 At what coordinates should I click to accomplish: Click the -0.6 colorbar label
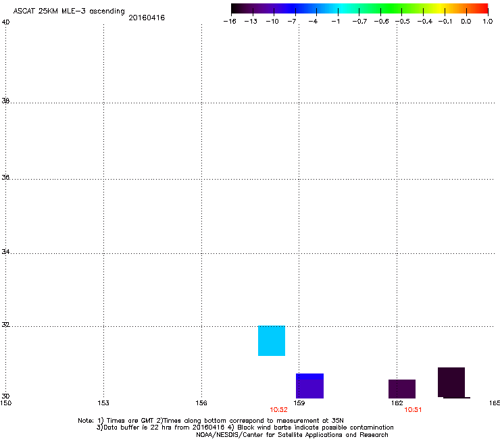coord(381,22)
